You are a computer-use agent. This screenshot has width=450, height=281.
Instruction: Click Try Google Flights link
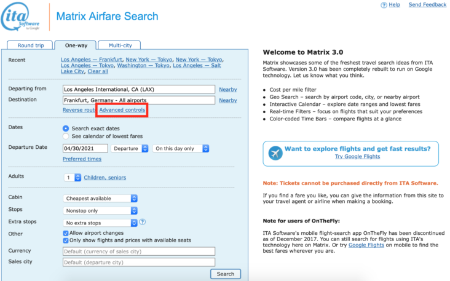coord(357,156)
